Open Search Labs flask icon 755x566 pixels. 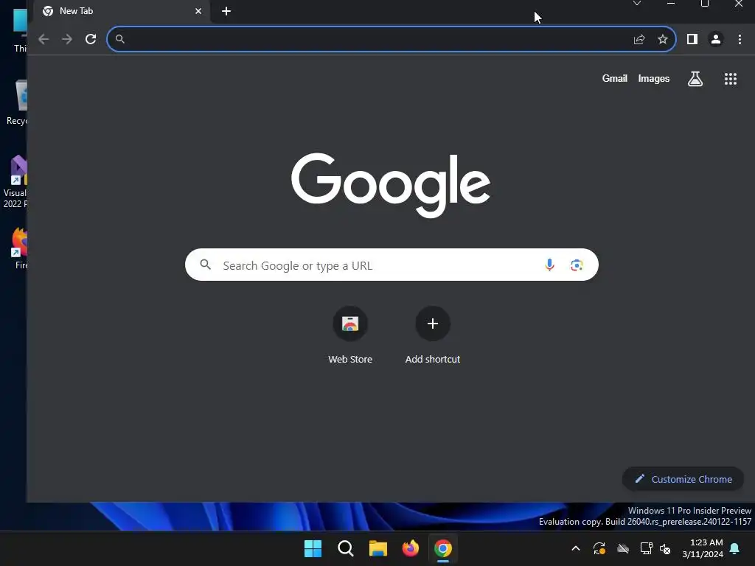[x=695, y=78]
